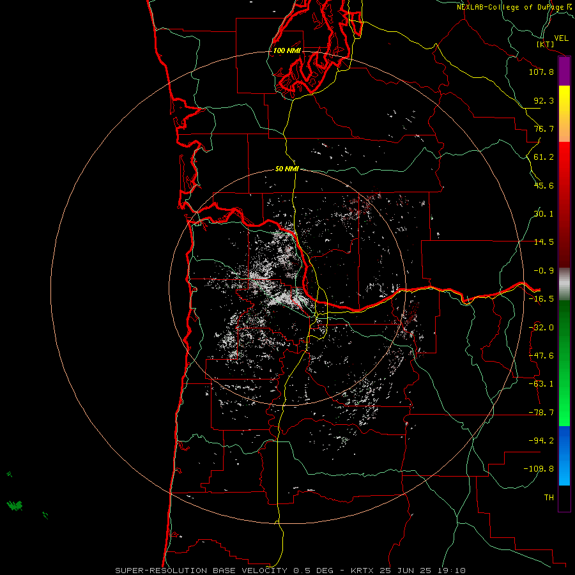Click the -63.1 scale value
This screenshot has height=575, width=575.
coord(541,384)
